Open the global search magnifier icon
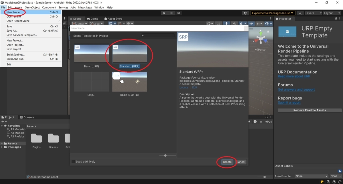343x184 pixels. point(300,13)
